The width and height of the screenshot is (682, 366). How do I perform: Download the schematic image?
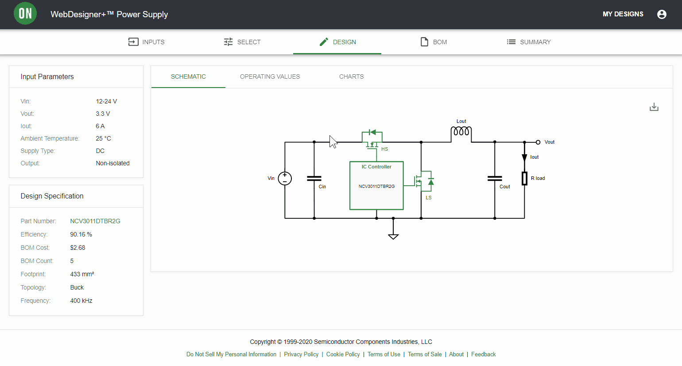(x=654, y=107)
